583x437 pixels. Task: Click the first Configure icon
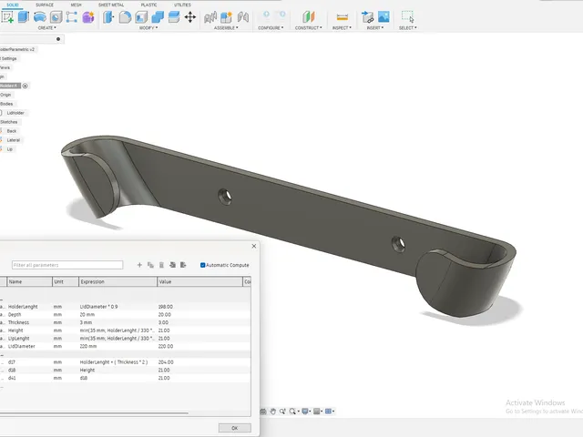click(266, 15)
